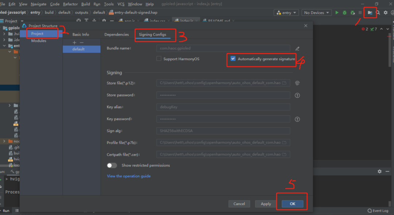Uncheck Automatically generate signature

pos(233,59)
